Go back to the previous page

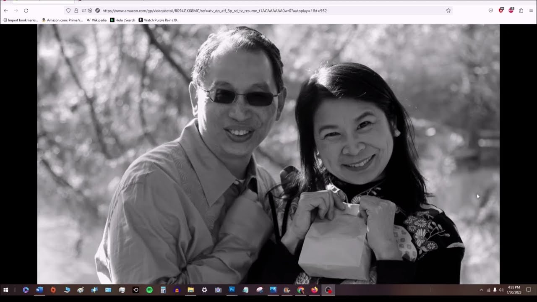[6, 10]
